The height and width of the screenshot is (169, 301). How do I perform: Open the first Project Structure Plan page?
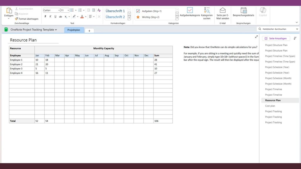click(276, 45)
